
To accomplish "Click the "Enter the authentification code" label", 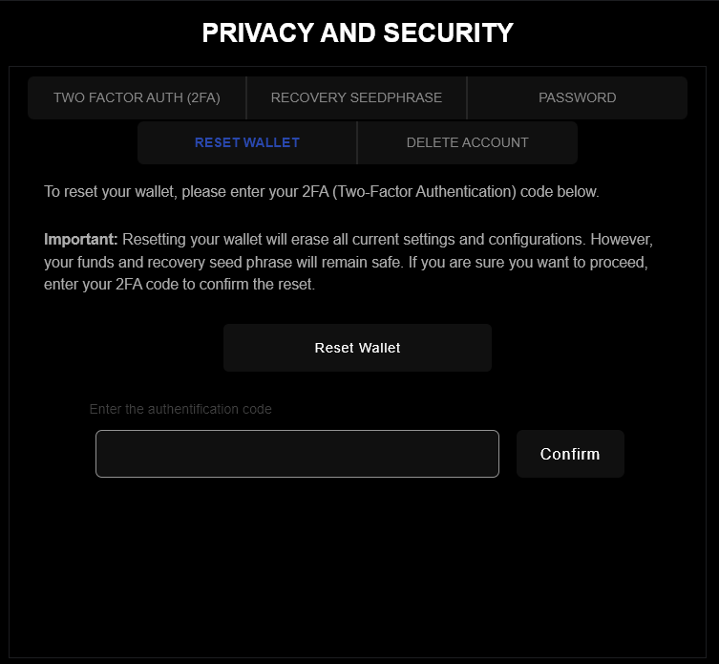I will tap(180, 409).
